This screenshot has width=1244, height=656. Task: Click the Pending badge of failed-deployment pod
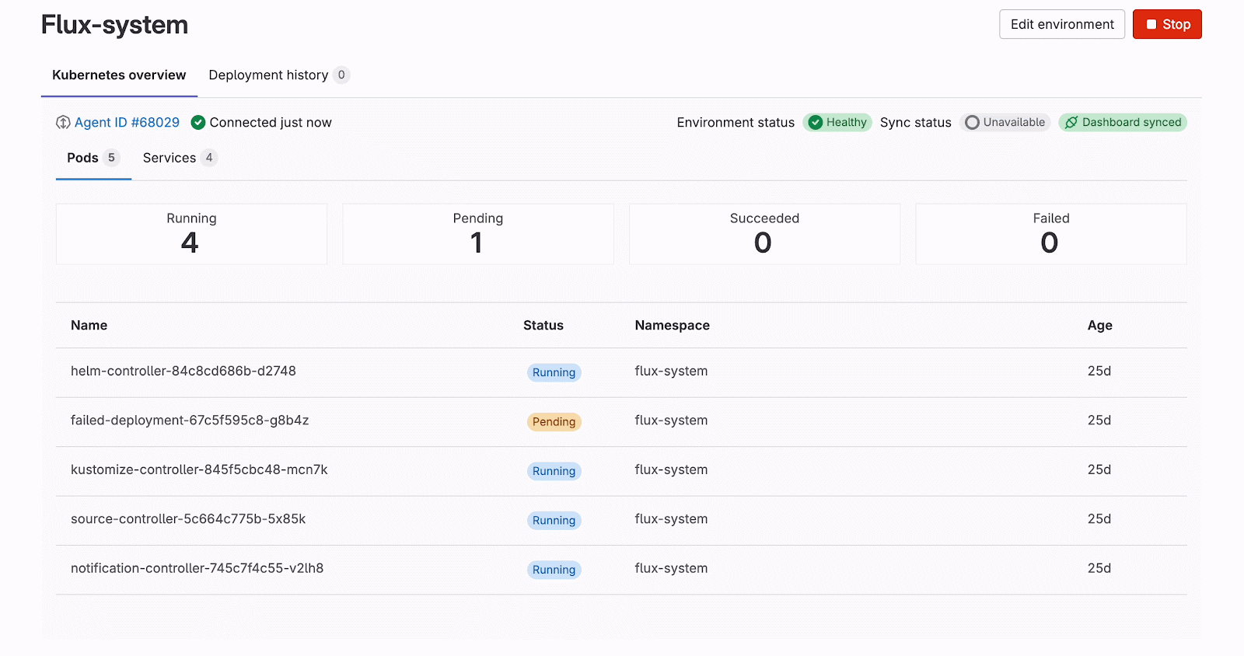[x=554, y=422]
